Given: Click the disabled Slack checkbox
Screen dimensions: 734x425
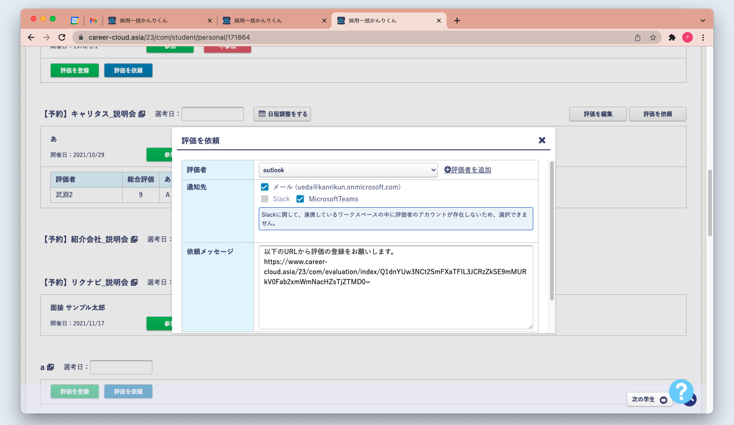Looking at the screenshot, I should [264, 199].
